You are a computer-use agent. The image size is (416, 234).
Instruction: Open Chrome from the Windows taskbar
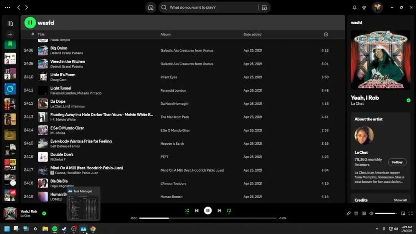pyautogui.click(x=93, y=229)
